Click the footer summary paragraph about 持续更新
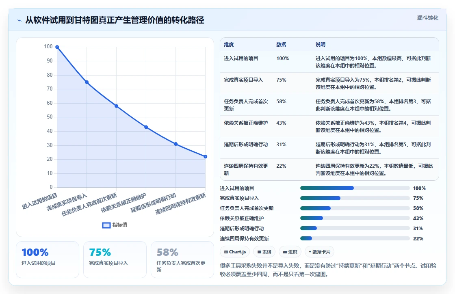This screenshot has width=455, height=294. pyautogui.click(x=328, y=270)
